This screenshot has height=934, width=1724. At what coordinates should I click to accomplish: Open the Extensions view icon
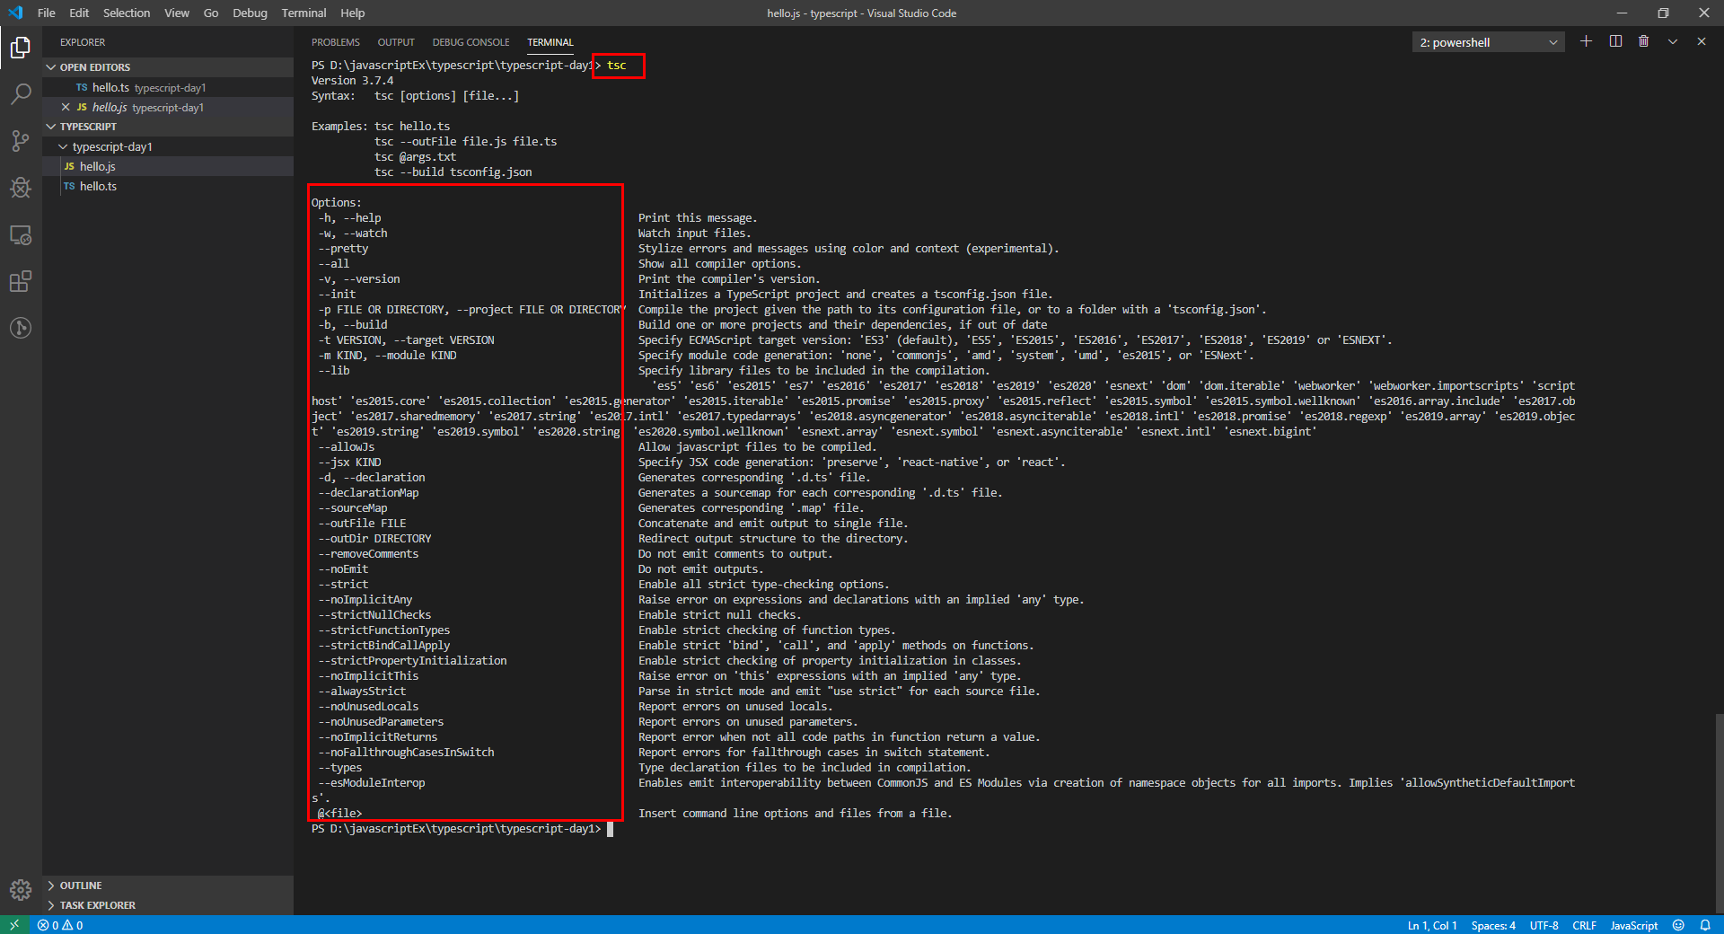point(21,282)
